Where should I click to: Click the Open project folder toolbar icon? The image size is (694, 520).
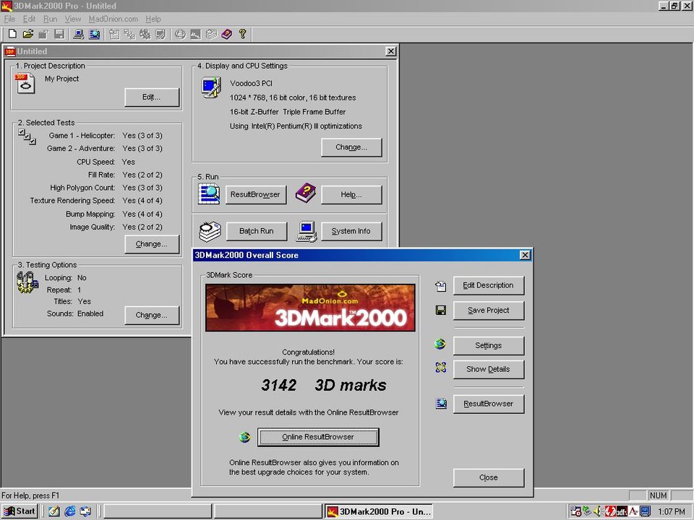pyautogui.click(x=28, y=34)
